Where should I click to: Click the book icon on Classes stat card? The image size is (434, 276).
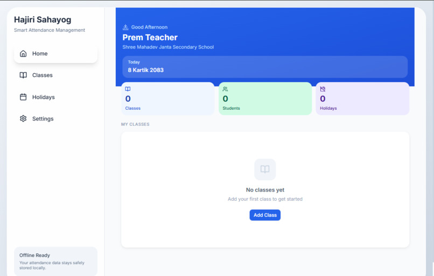pos(128,89)
